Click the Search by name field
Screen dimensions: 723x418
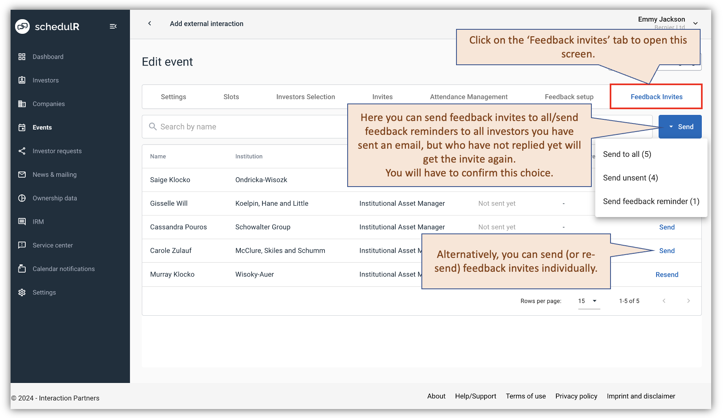coord(245,126)
